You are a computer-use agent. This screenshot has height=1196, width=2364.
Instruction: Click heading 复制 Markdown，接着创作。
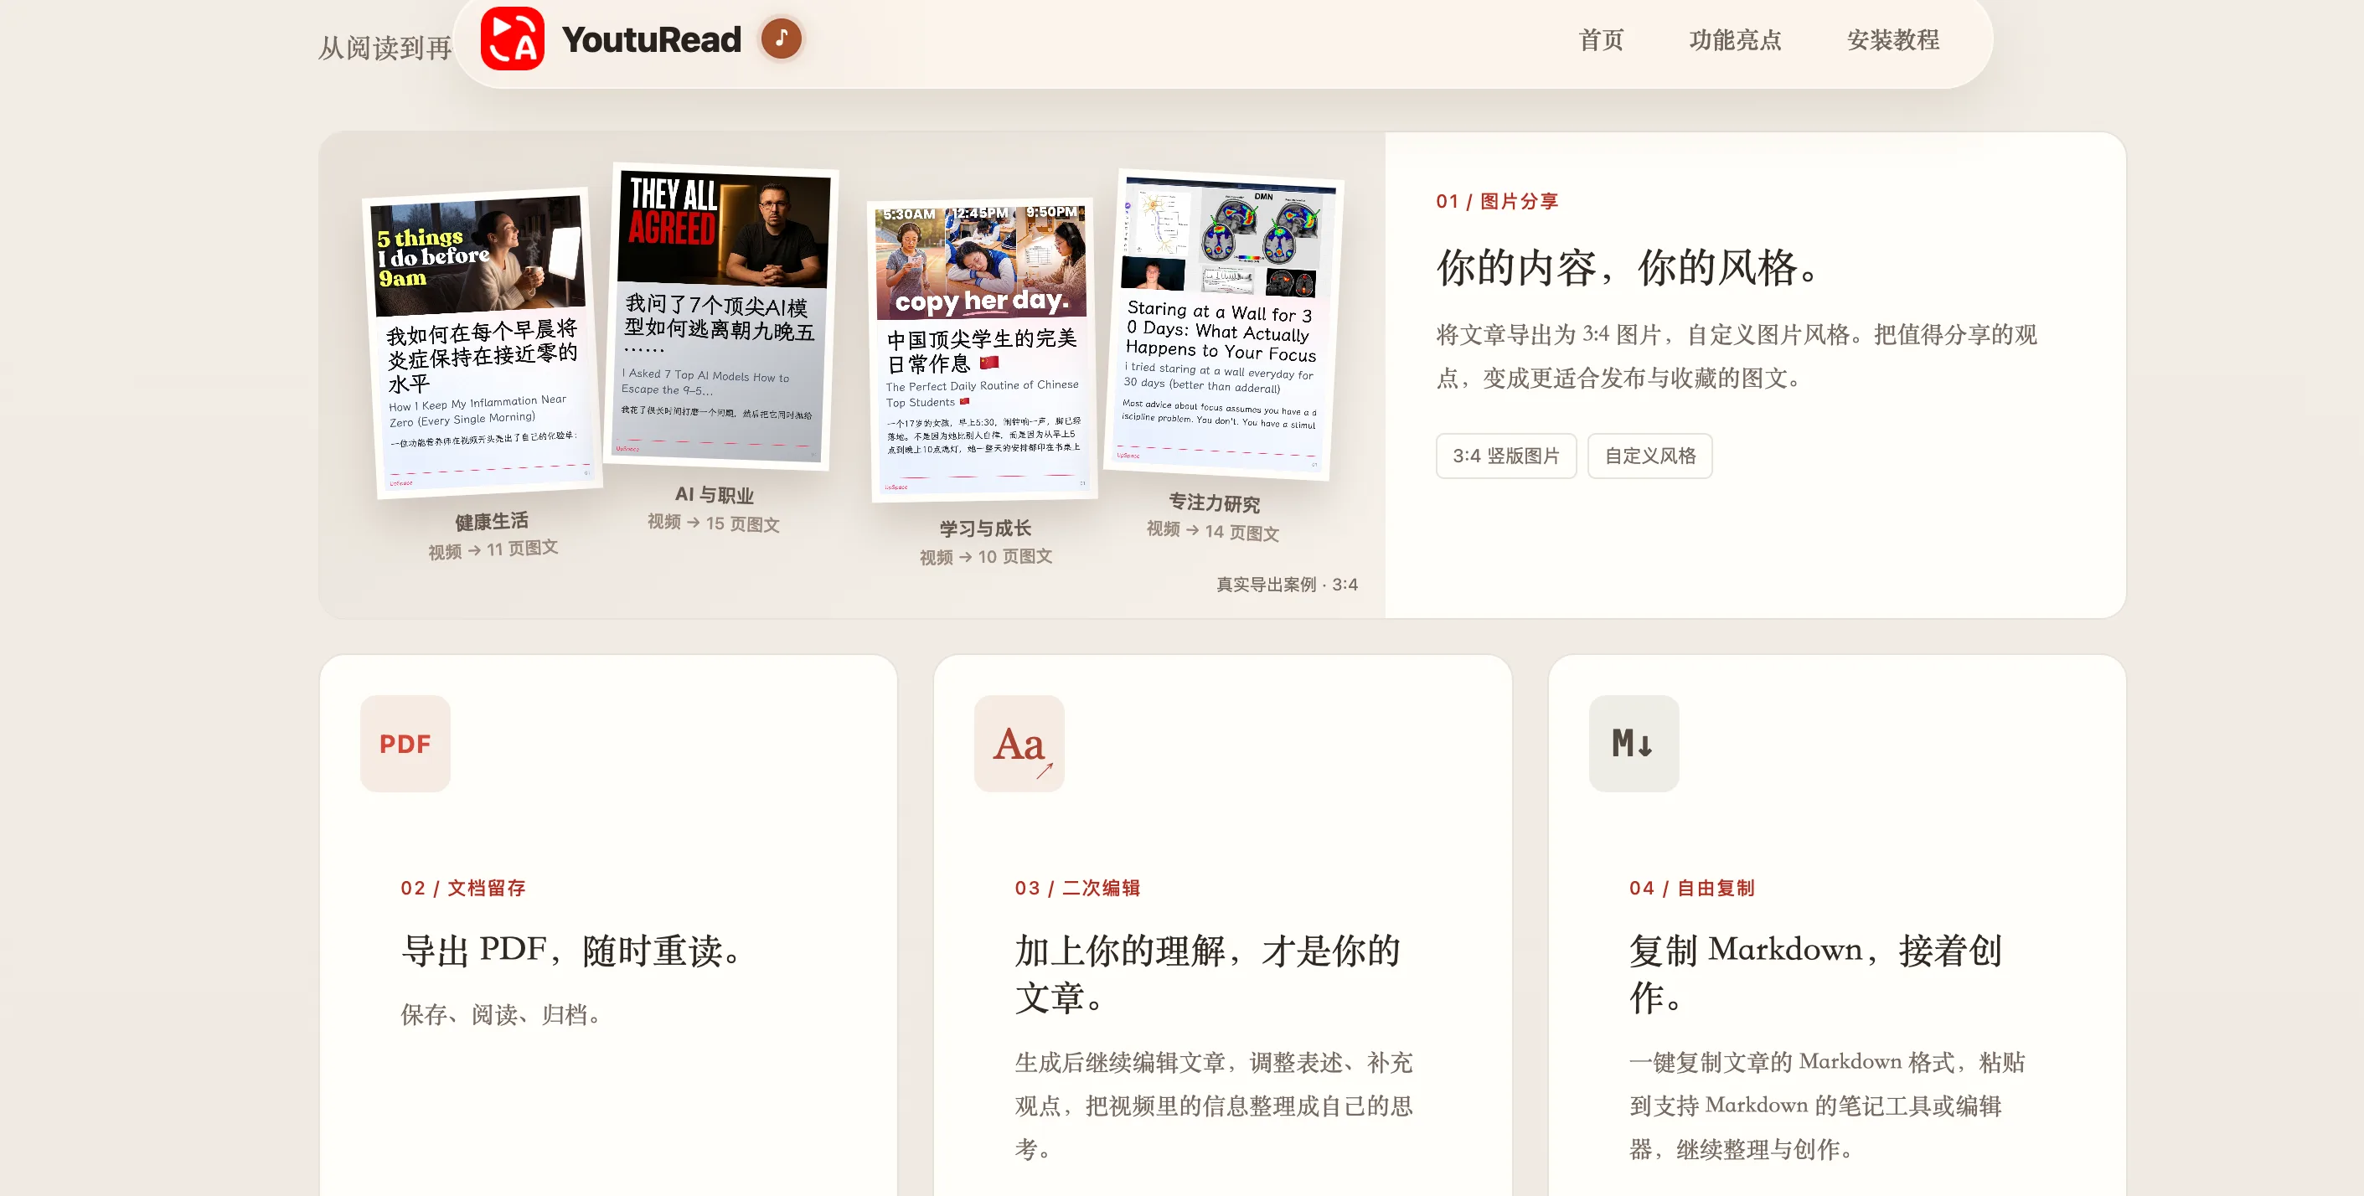(1816, 974)
